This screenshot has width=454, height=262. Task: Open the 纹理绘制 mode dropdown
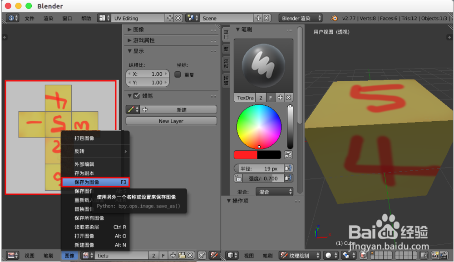coord(300,255)
